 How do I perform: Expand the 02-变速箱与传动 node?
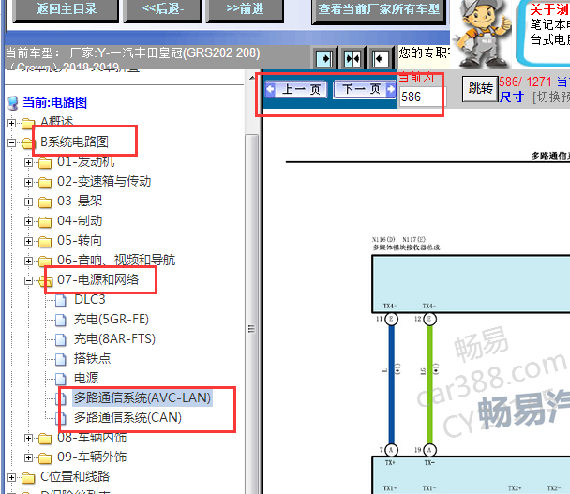[x=28, y=182]
